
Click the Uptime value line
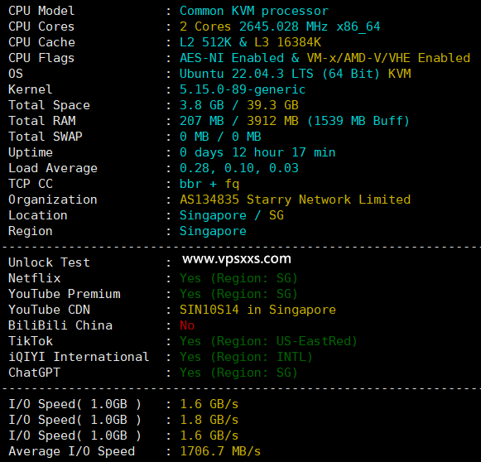(257, 152)
